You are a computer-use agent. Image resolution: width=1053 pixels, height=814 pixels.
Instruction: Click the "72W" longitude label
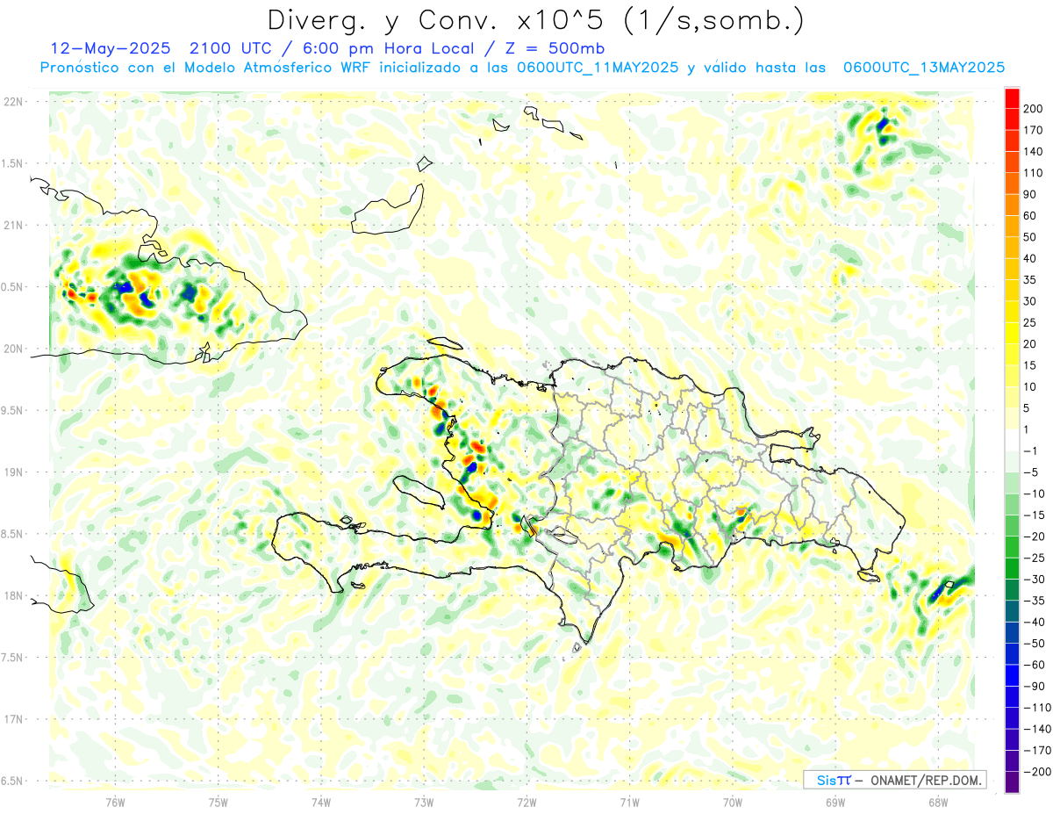526,802
